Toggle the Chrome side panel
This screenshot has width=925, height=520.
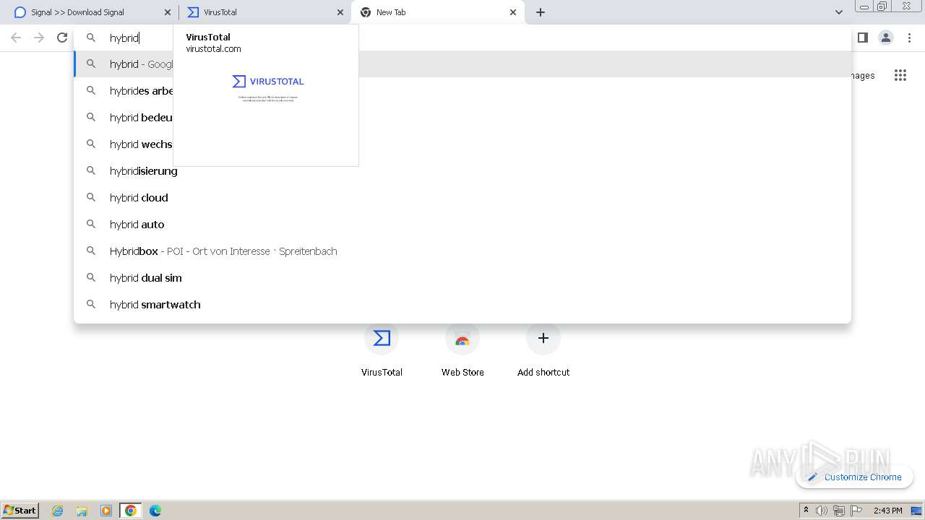pos(862,38)
